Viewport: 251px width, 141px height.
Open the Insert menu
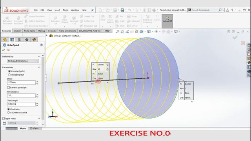[x=57, y=10]
